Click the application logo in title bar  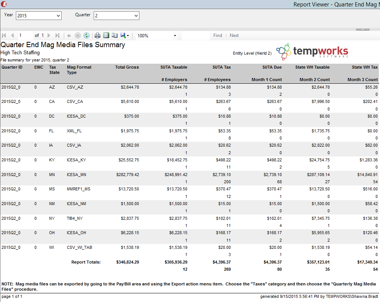pyautogui.click(x=4, y=4)
